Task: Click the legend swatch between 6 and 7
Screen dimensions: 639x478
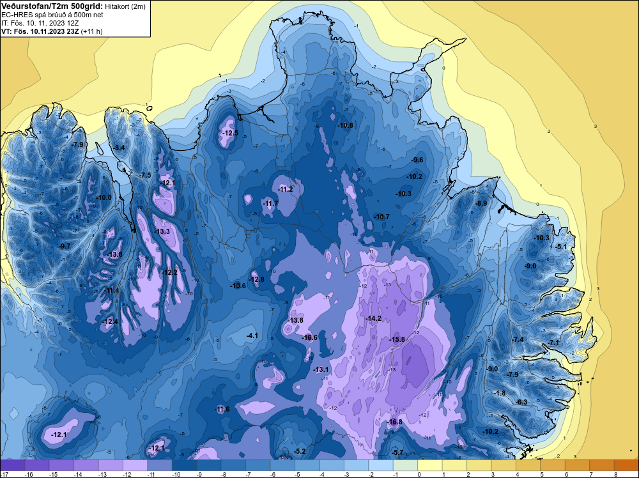Action: (577, 465)
